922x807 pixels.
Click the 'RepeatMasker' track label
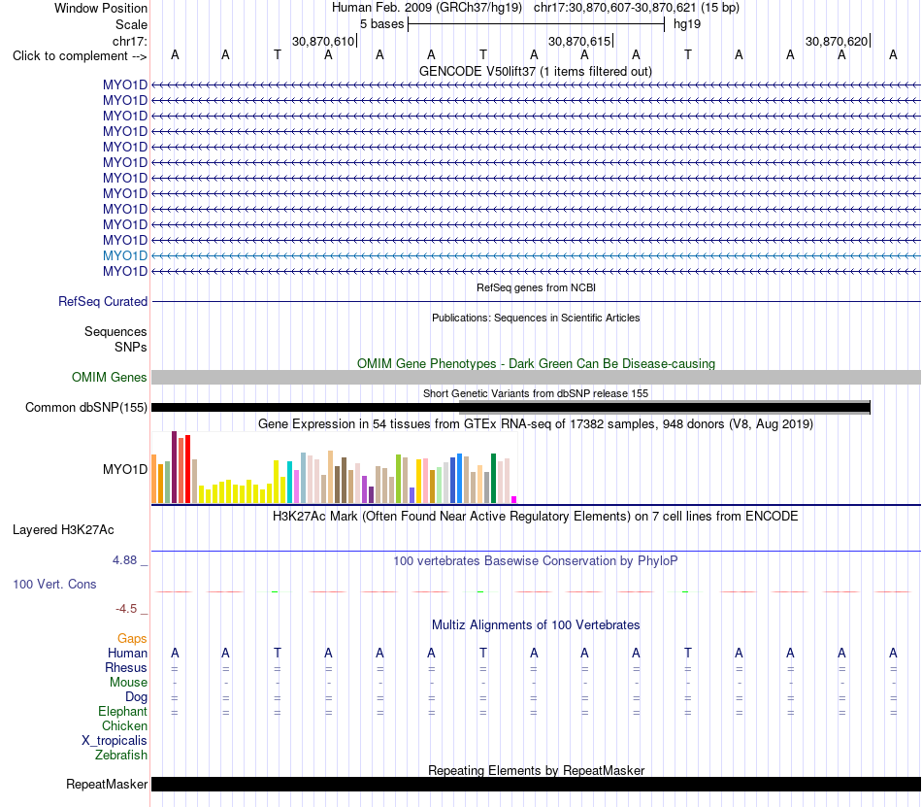point(107,784)
